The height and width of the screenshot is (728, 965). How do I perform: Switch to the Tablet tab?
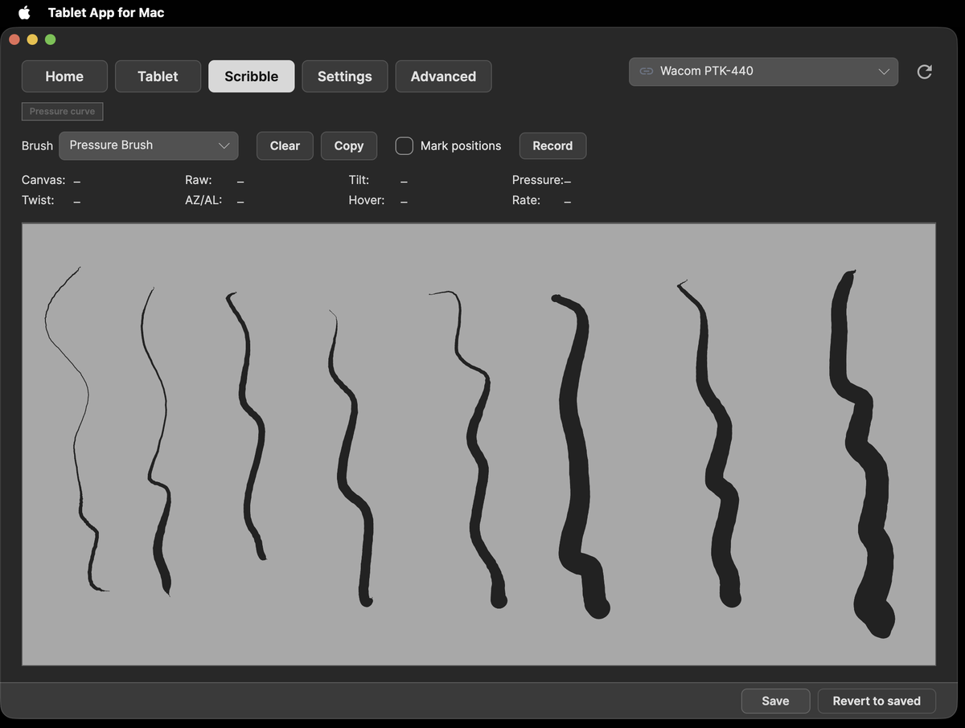pyautogui.click(x=158, y=76)
